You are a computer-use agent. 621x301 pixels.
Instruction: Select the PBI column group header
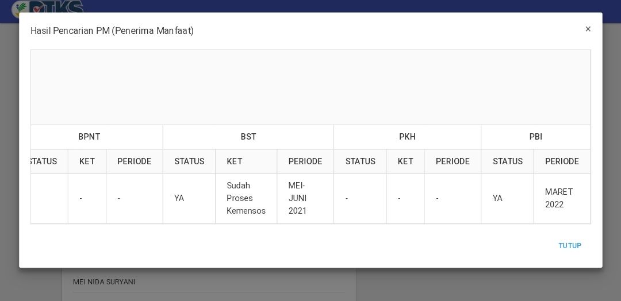(535, 137)
